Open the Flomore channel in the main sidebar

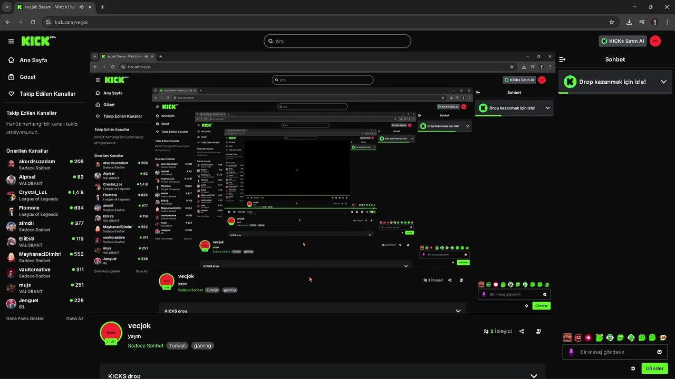[45, 211]
